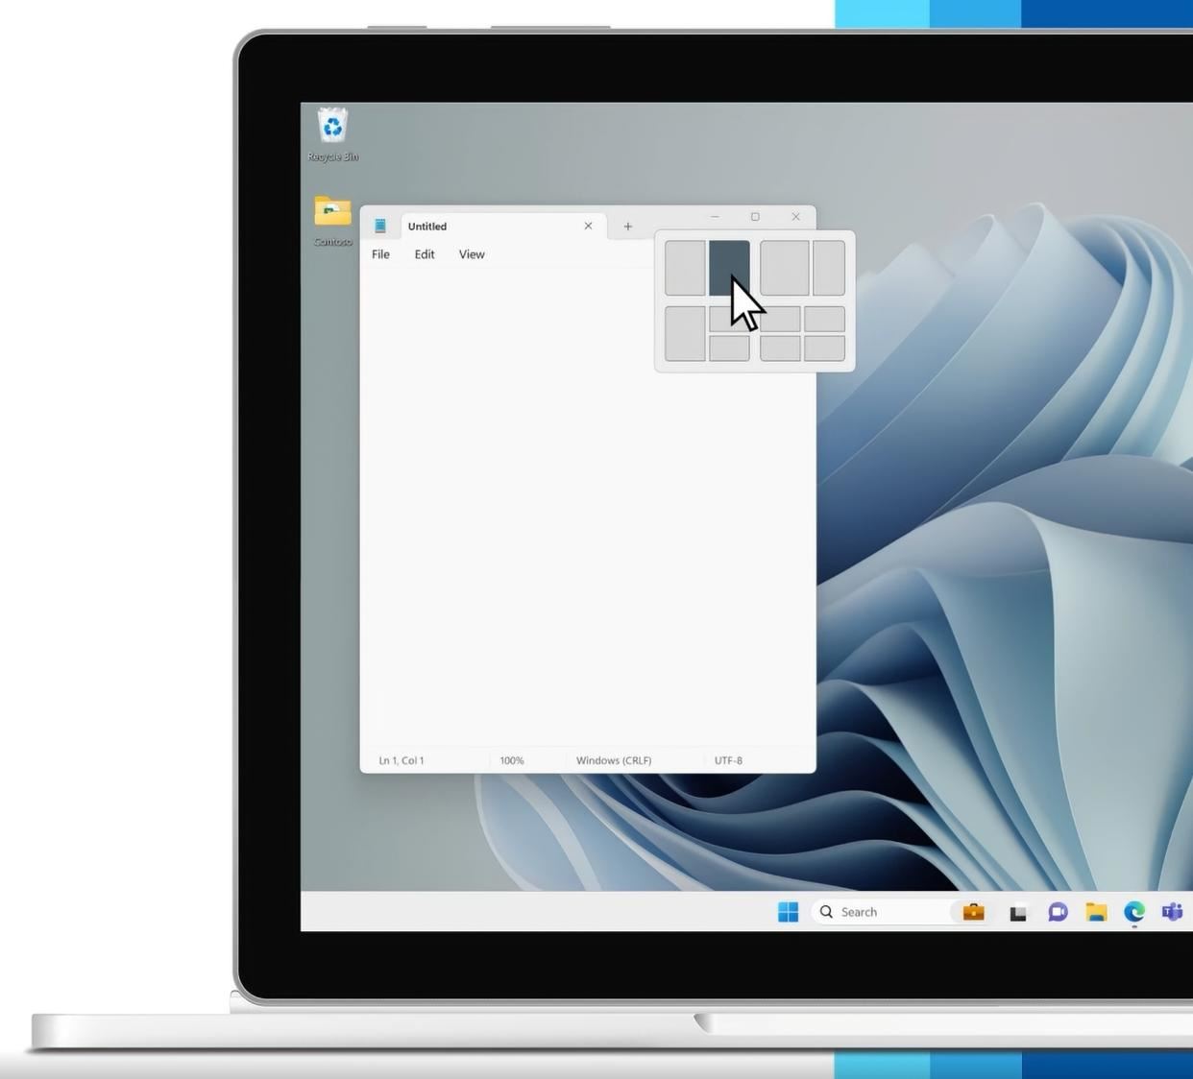Click the 100% zoom level in status bar
The image size is (1193, 1079).
click(512, 760)
